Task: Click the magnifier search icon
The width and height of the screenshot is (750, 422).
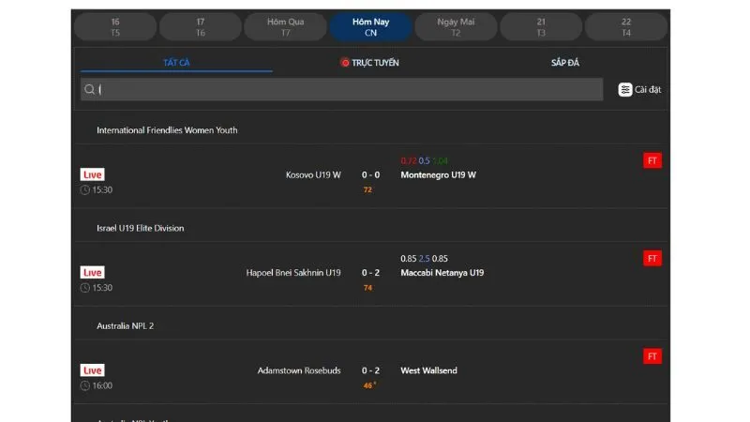Action: (x=89, y=89)
